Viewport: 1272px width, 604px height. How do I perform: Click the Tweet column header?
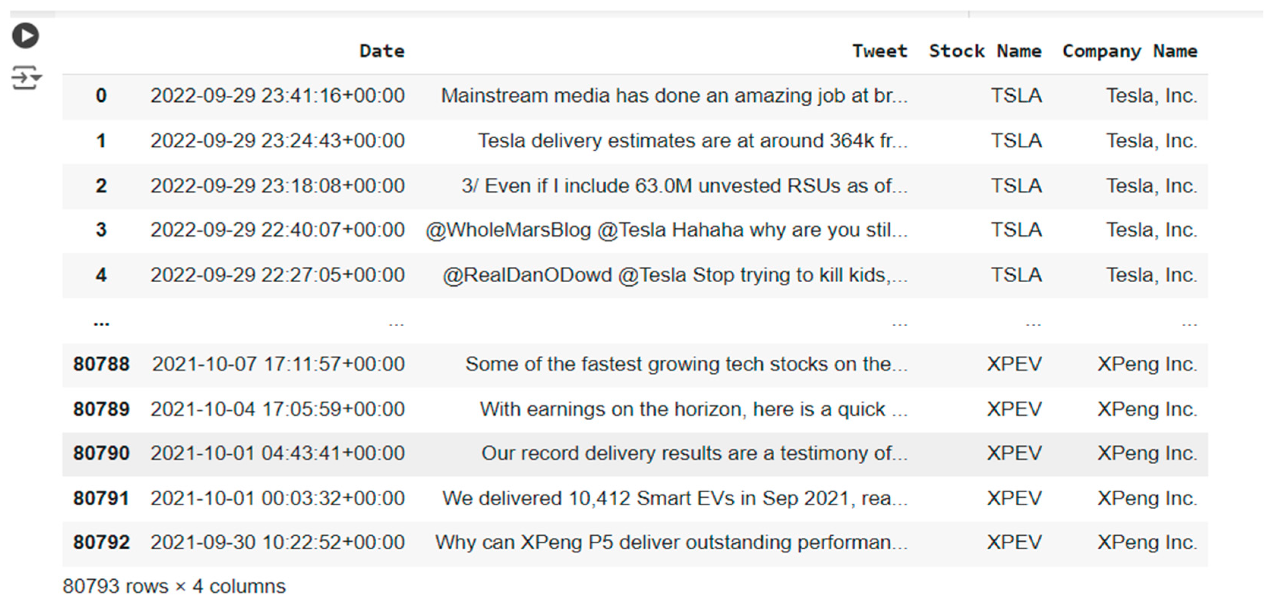[879, 51]
